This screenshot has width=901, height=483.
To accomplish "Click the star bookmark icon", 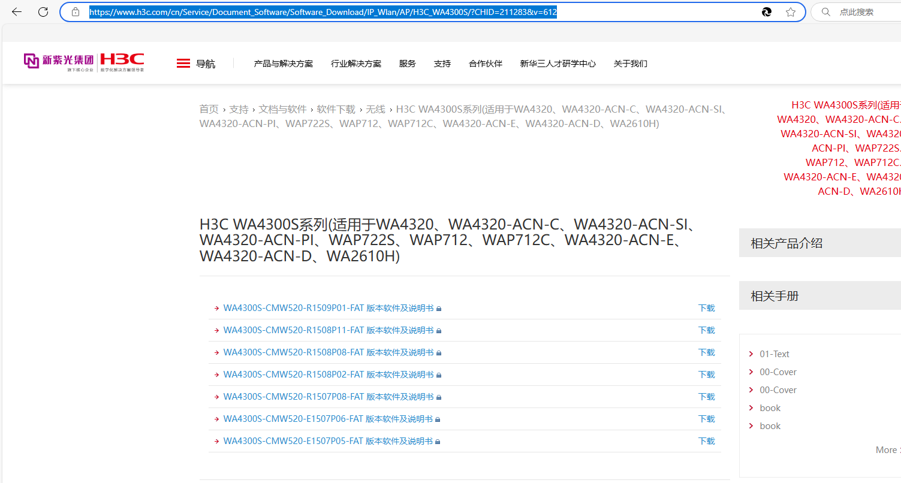I will [x=791, y=12].
